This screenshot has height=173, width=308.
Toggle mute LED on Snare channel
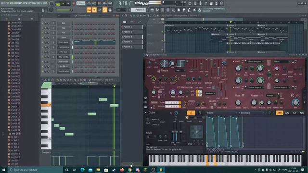pyautogui.click(x=43, y=37)
